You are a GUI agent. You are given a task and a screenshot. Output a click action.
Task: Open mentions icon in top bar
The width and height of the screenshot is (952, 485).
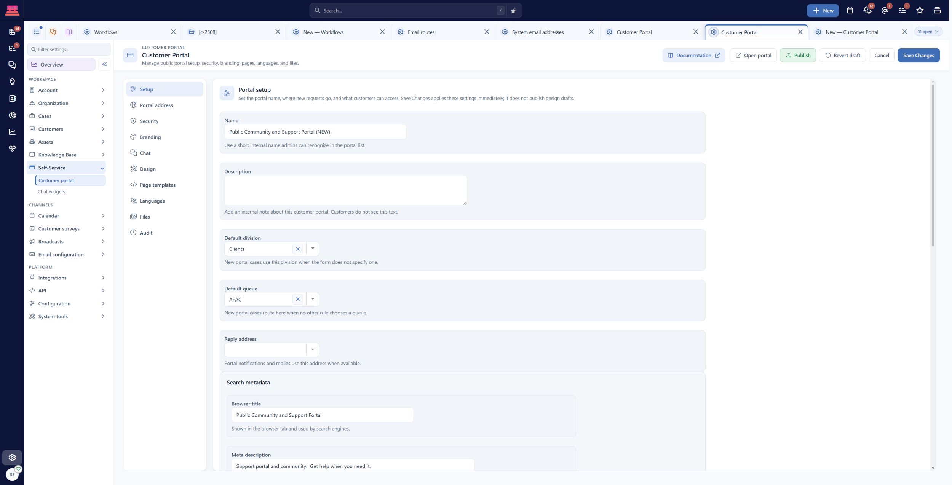pos(885,11)
